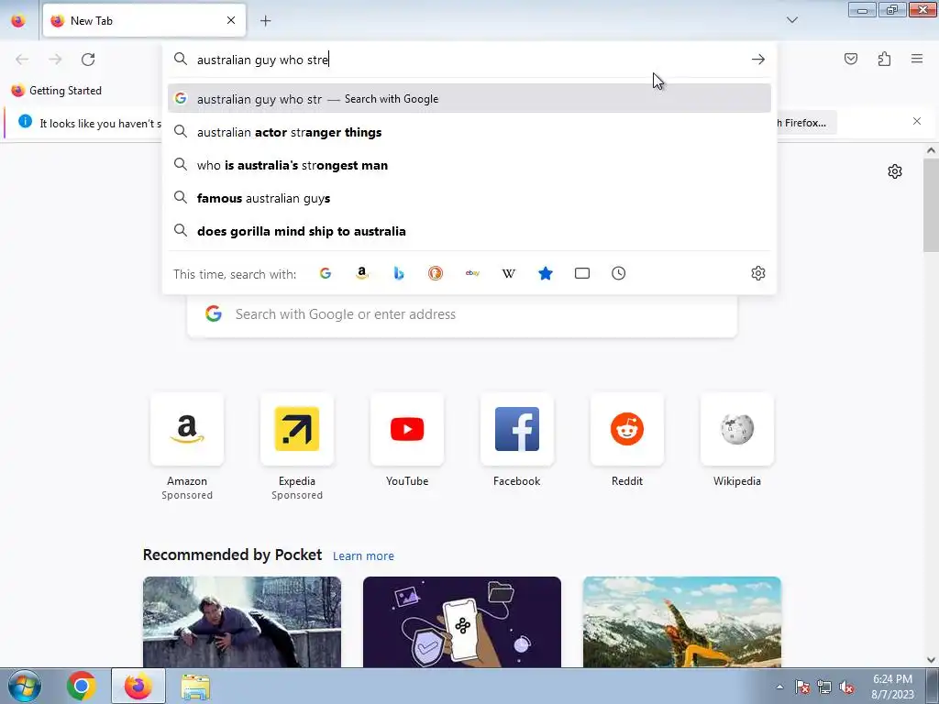Choose suggestion "famous australian guys"

469,198
